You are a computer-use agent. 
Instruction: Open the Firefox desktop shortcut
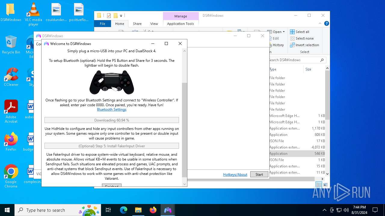pos(11,142)
